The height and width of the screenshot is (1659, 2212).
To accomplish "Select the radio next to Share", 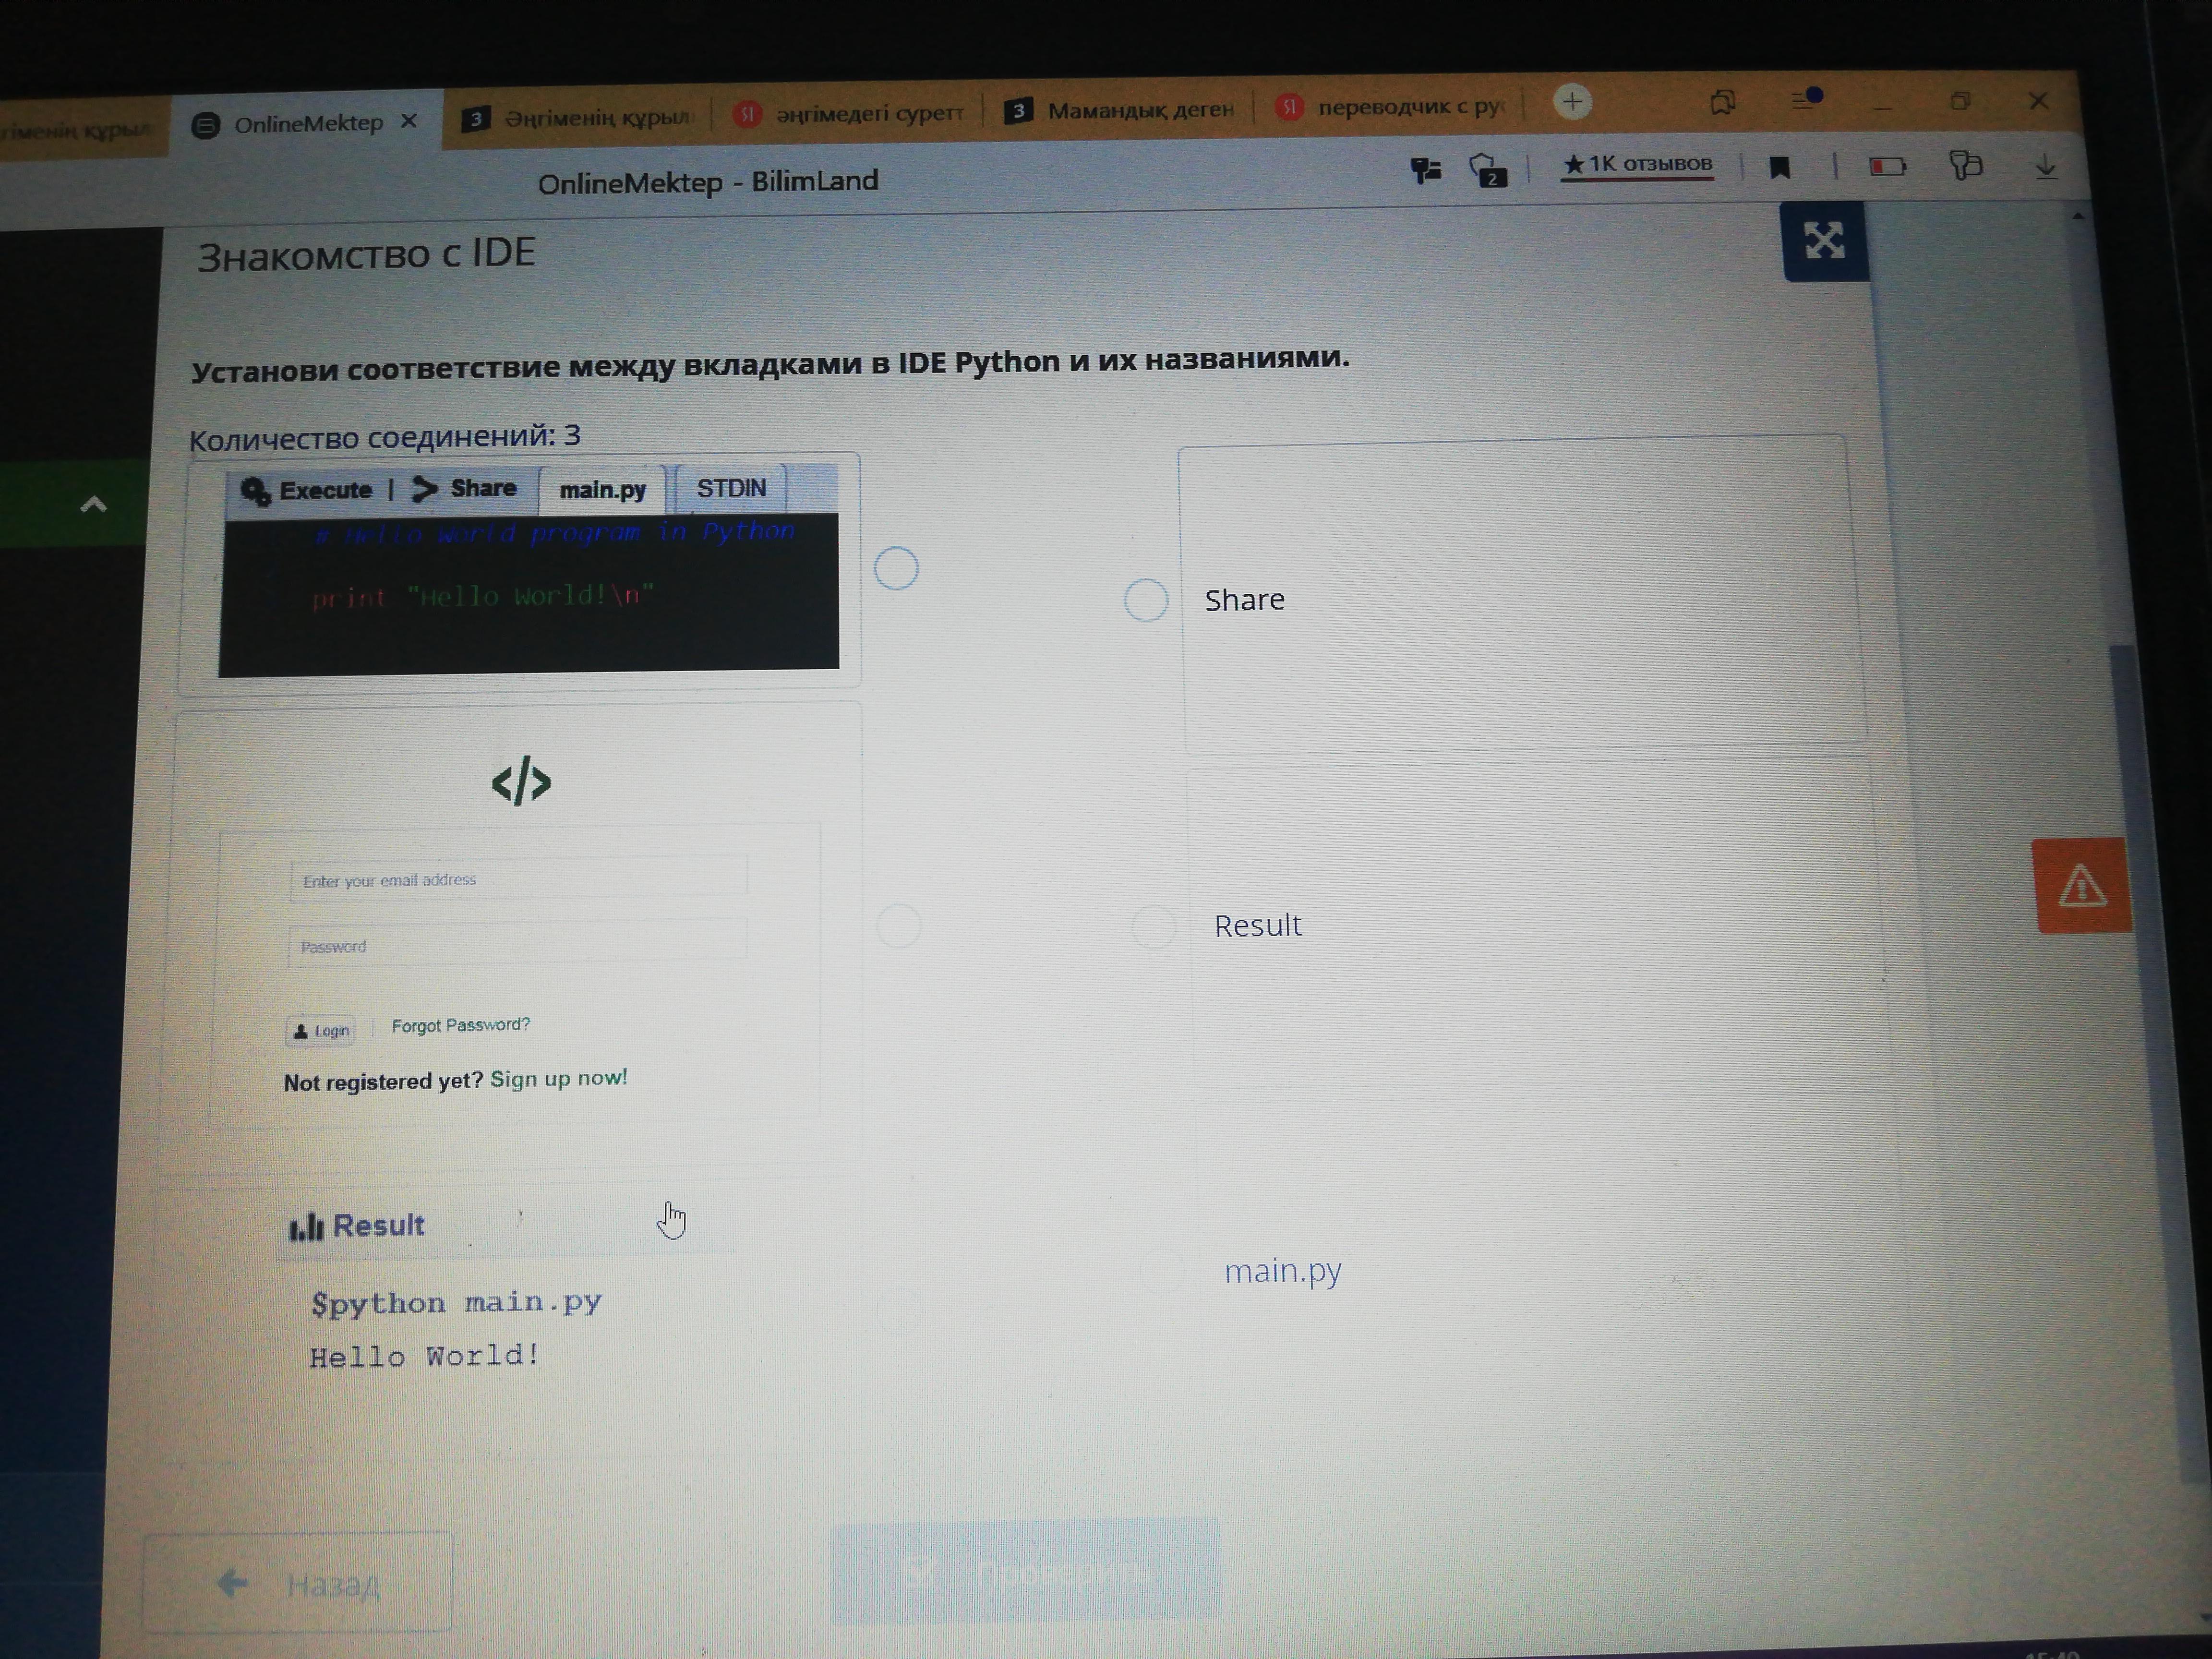I will pos(1146,600).
